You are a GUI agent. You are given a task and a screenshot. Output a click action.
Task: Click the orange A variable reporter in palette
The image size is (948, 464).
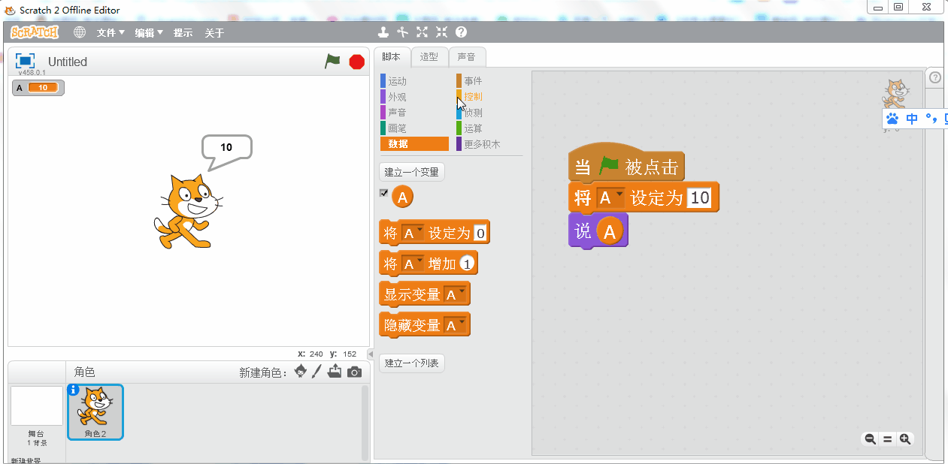coord(403,197)
